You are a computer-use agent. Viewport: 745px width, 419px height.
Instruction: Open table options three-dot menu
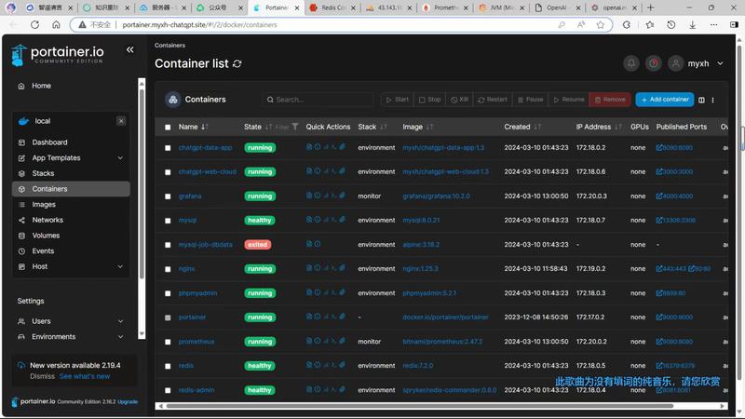(712, 100)
